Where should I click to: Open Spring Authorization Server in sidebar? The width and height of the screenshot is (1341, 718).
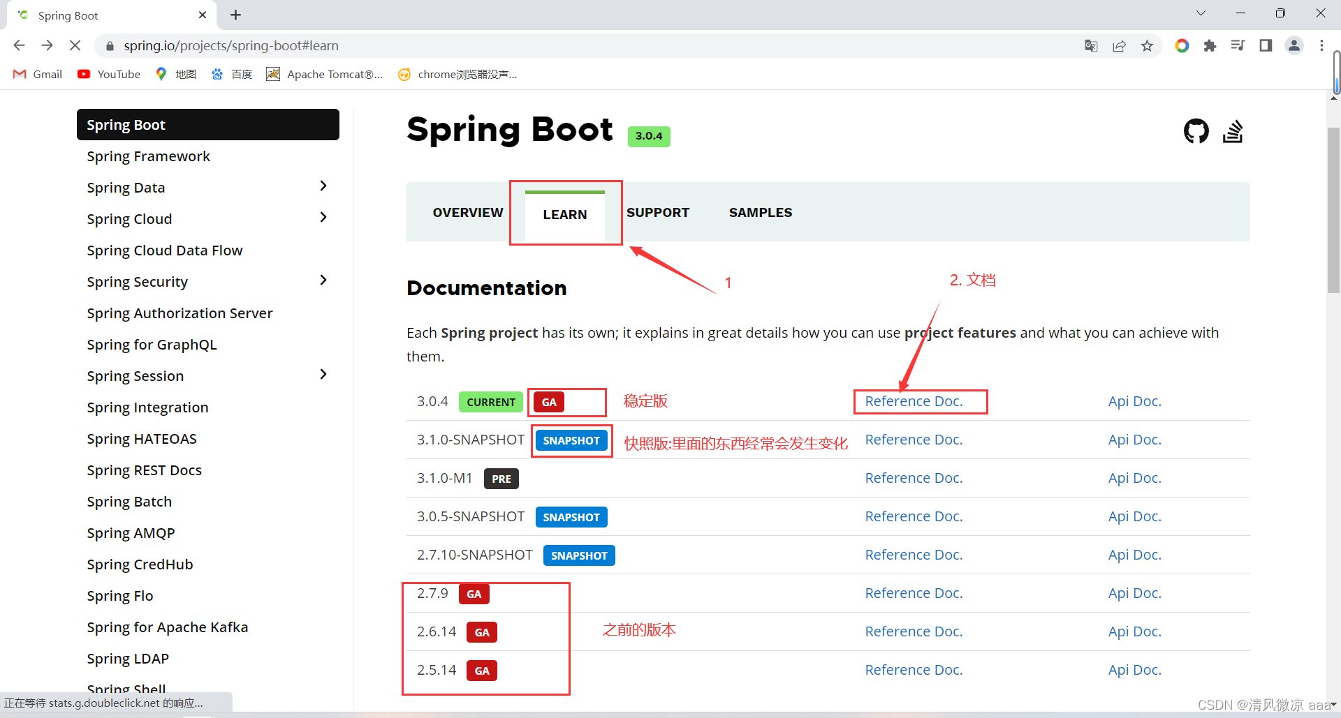(179, 313)
